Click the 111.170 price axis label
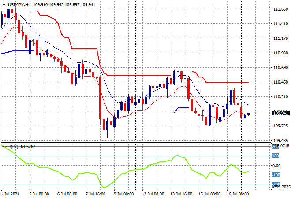Viewport: 291px width, 199px height. (280, 38)
